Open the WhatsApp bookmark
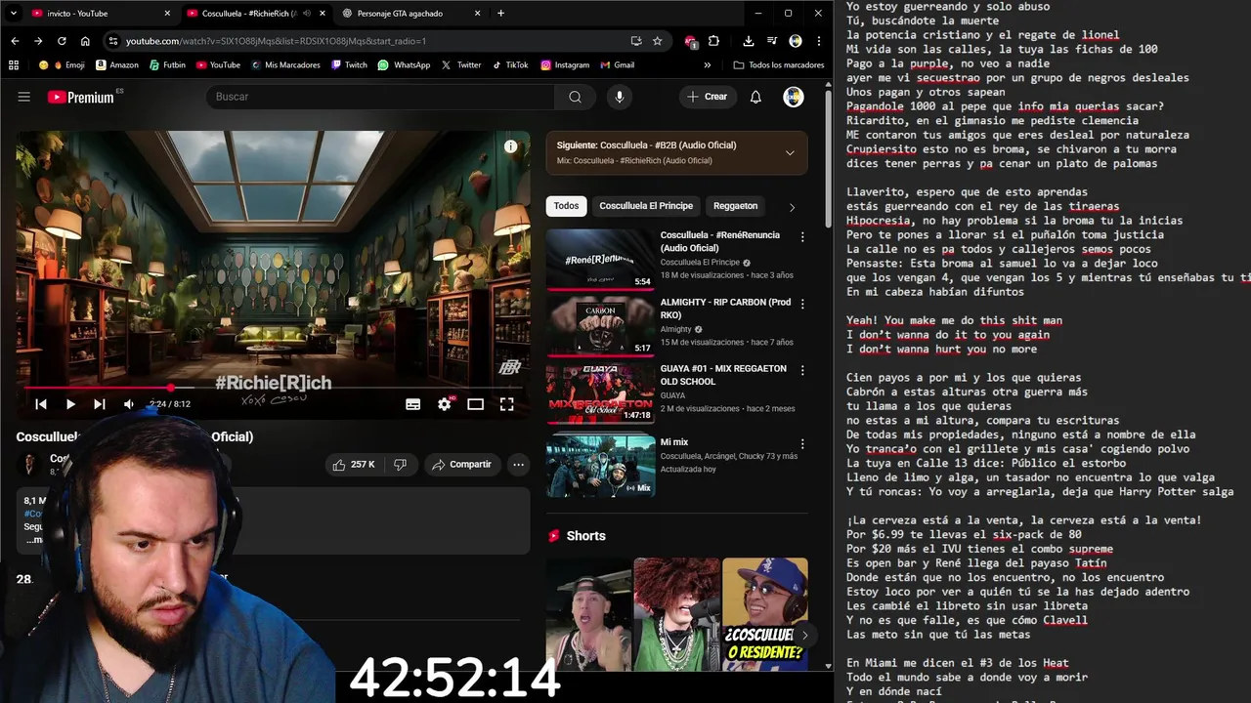Image resolution: width=1251 pixels, height=703 pixels. (404, 65)
